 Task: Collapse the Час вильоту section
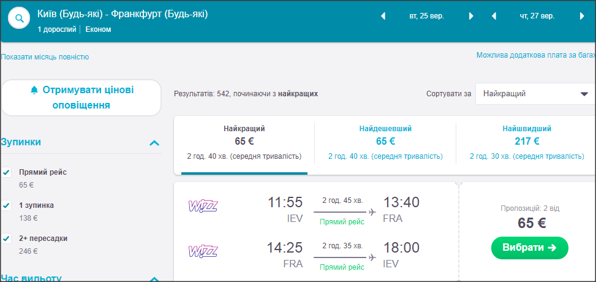(154, 279)
